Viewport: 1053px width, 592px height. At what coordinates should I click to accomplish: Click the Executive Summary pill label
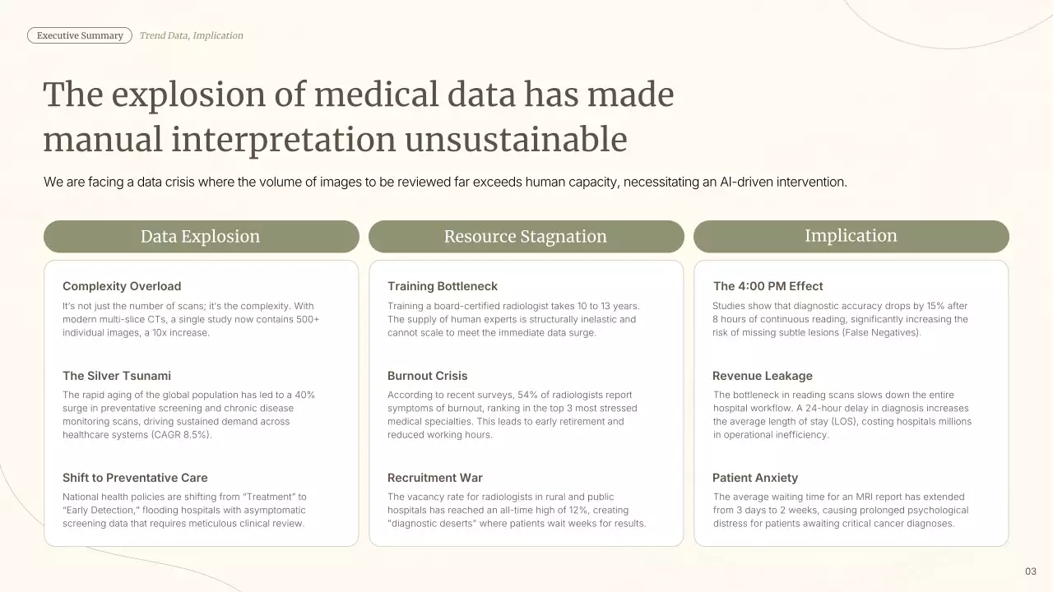80,35
